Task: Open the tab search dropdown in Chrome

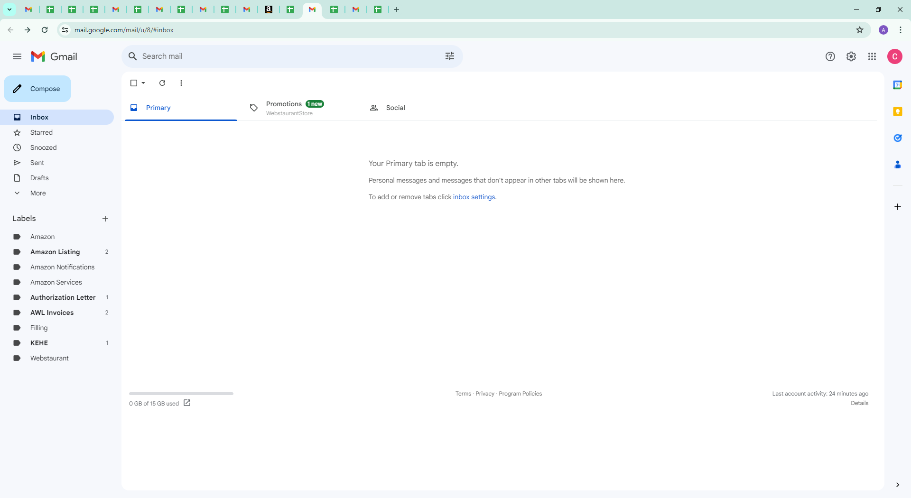Action: pos(9,9)
